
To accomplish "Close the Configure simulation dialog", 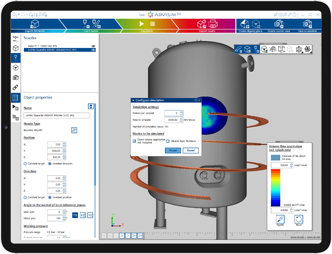I will 199,100.
